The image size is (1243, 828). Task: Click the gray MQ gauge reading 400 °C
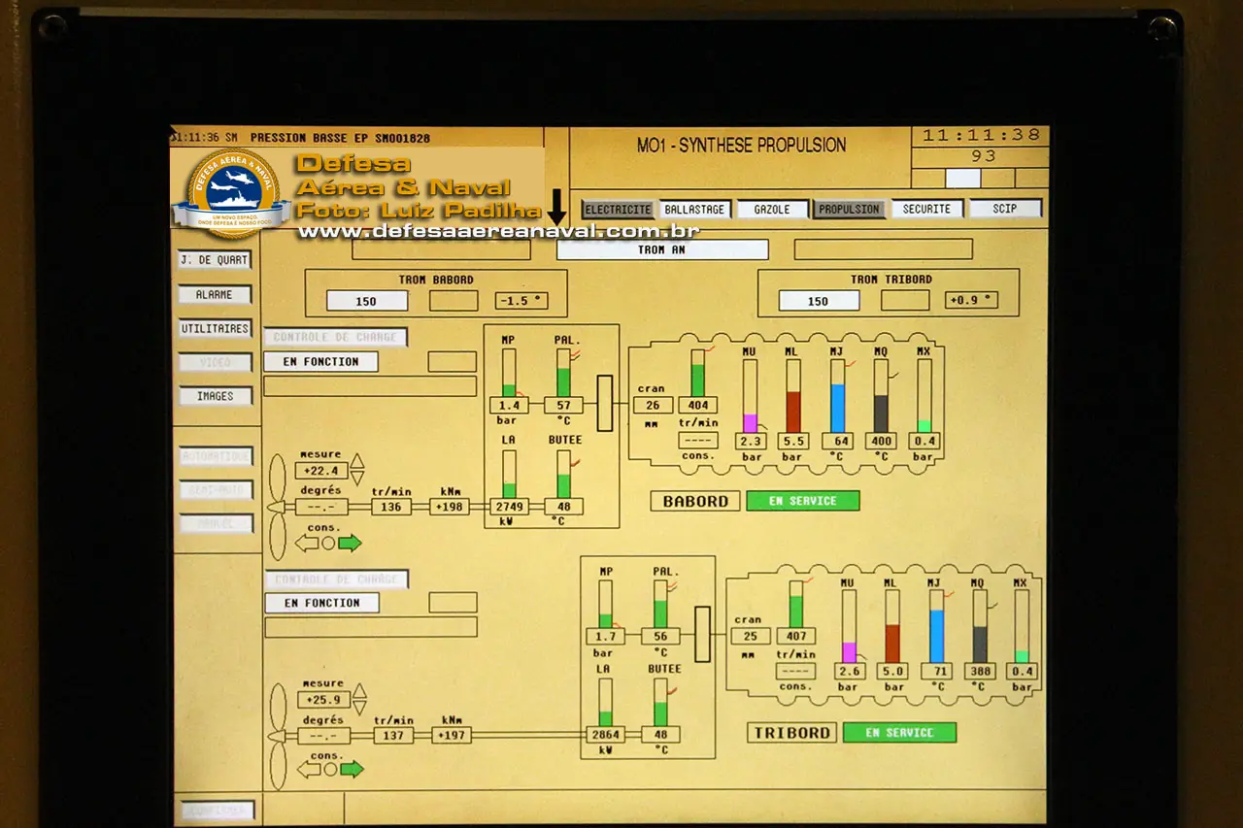point(881,396)
